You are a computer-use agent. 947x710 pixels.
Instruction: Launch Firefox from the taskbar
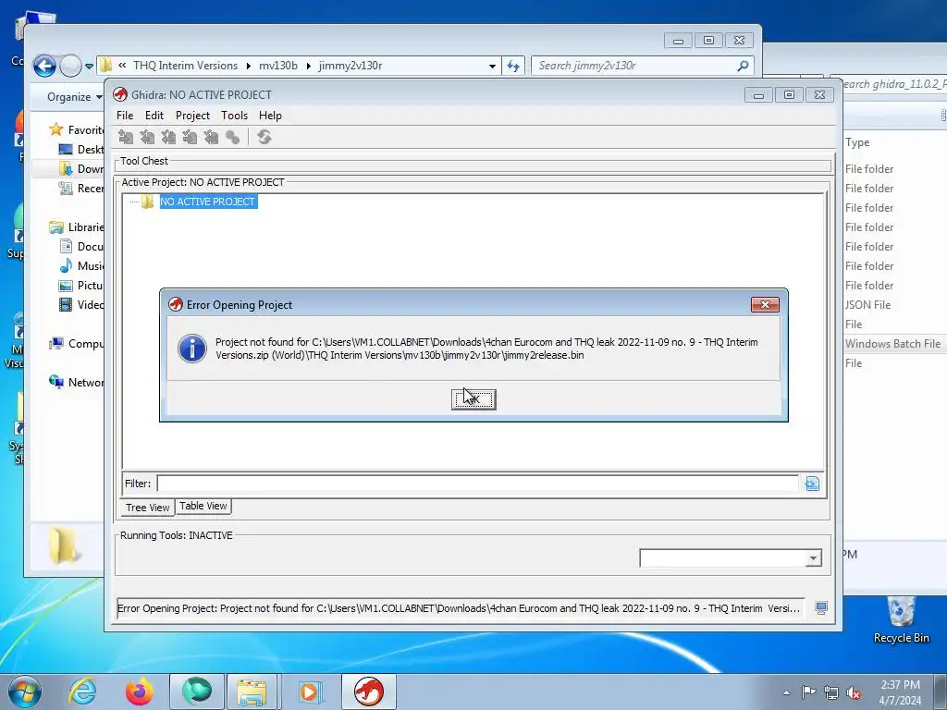point(139,692)
